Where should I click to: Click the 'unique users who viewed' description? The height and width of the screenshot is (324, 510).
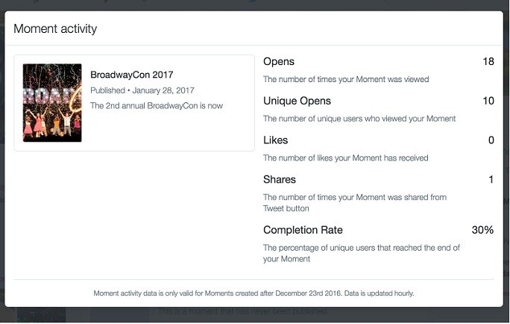pyautogui.click(x=359, y=119)
